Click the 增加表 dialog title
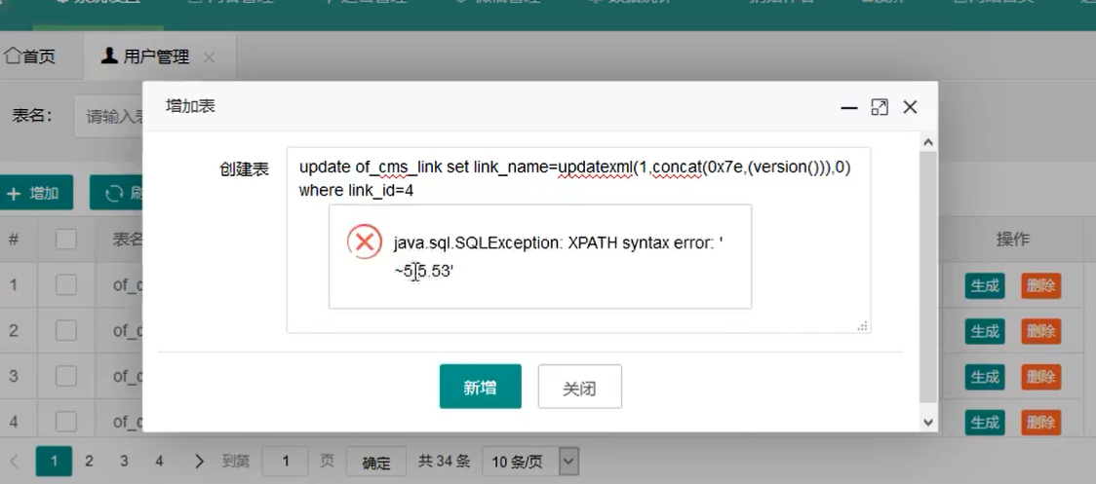 point(190,106)
